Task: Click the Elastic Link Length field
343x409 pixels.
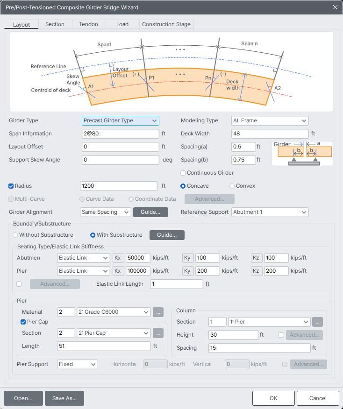Action: pyautogui.click(x=177, y=284)
